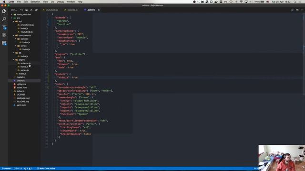Click the master branch in status bar

(7, 169)
